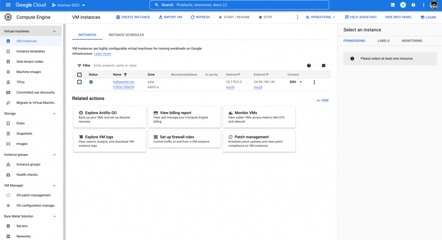Open the Set up firewall rules card
This screenshot has height=240, width=442.
click(184, 139)
